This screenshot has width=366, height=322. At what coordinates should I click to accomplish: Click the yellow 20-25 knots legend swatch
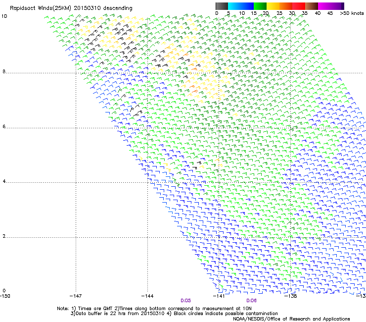[273, 6]
